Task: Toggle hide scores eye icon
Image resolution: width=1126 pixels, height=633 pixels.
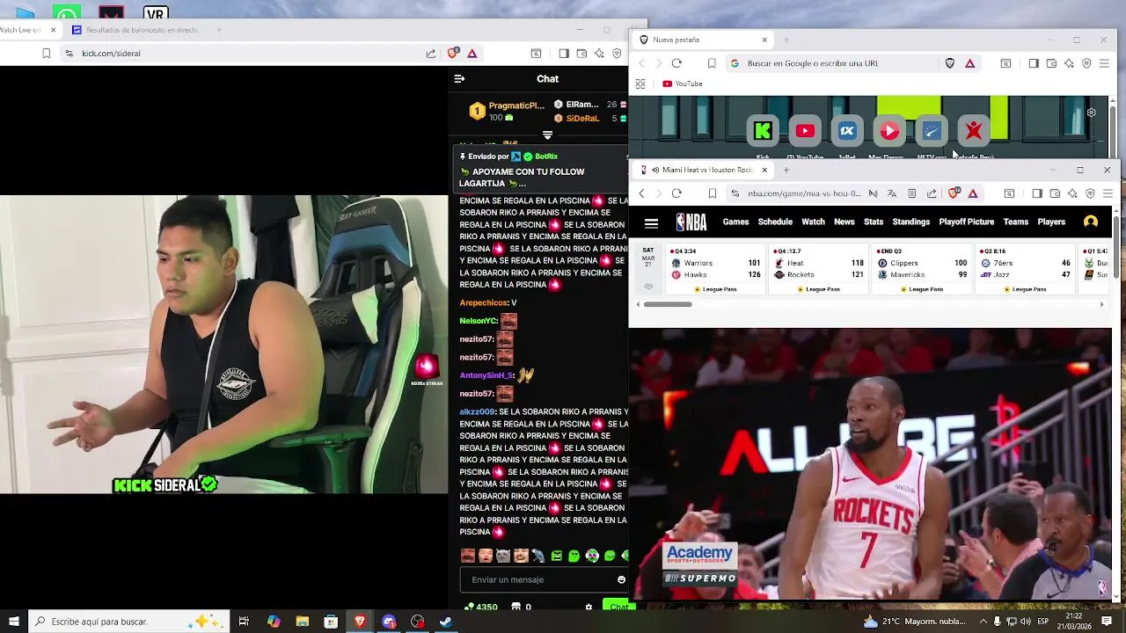Action: (x=648, y=287)
